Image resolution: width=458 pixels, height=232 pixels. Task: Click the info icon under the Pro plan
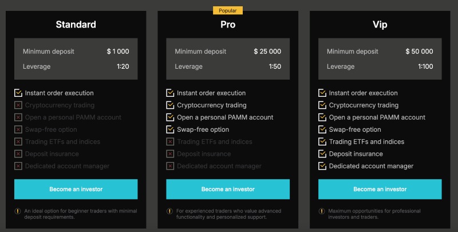click(169, 211)
